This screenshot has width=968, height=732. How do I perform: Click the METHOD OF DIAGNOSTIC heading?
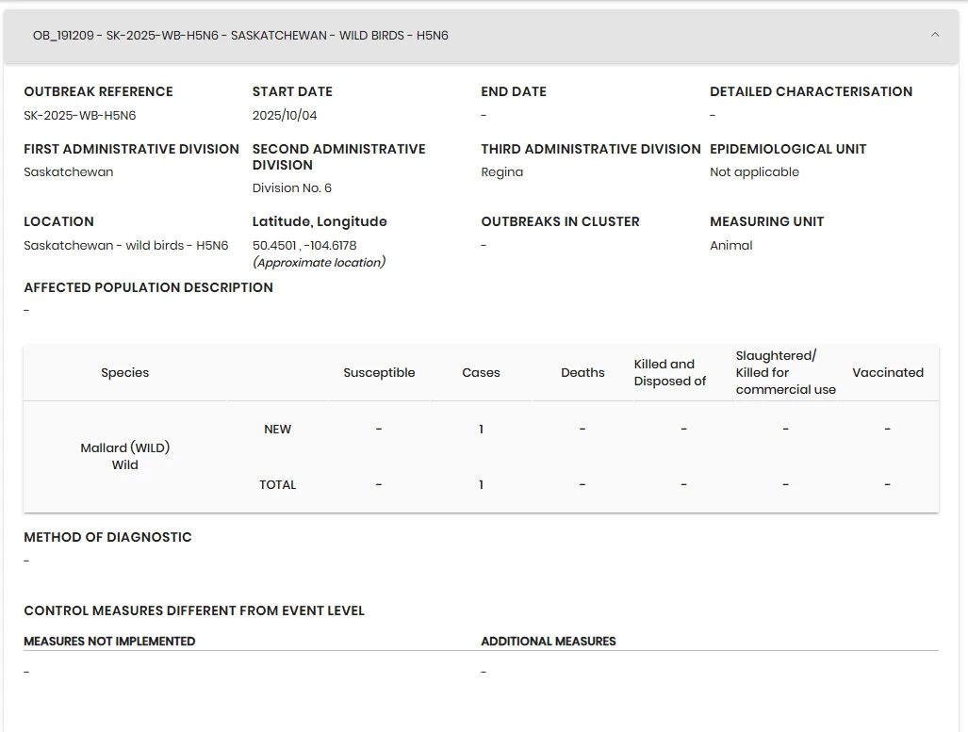click(x=107, y=538)
